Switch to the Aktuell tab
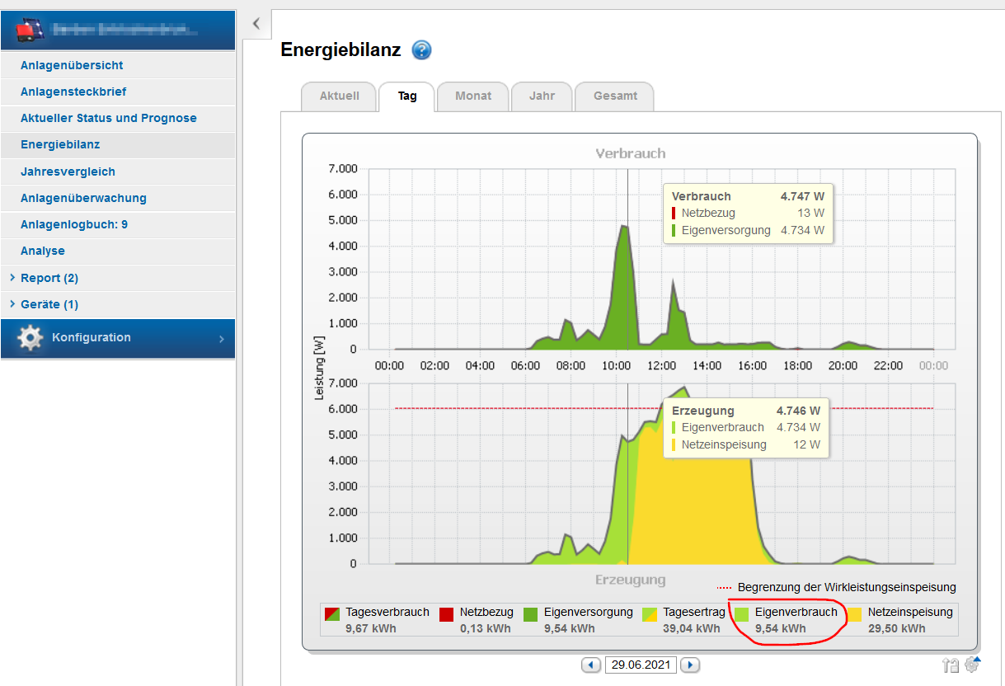This screenshot has height=686, width=1005. click(x=340, y=96)
